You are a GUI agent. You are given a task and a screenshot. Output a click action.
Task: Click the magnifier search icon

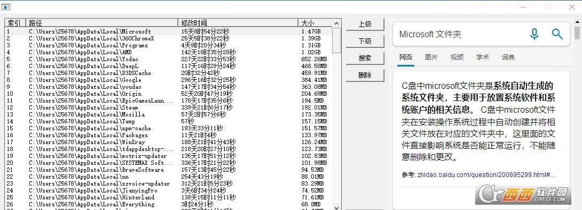point(557,34)
